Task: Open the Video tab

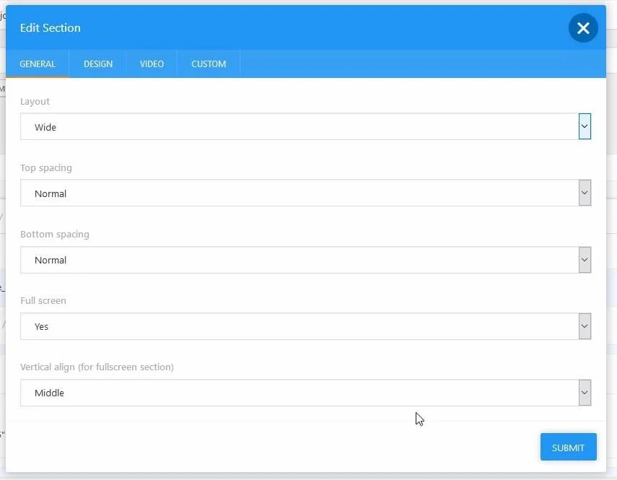Action: [x=152, y=64]
